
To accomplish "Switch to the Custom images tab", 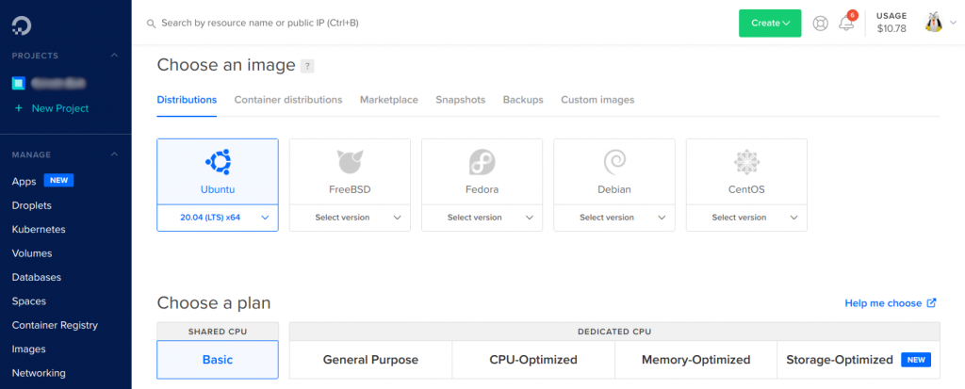I will 597,100.
